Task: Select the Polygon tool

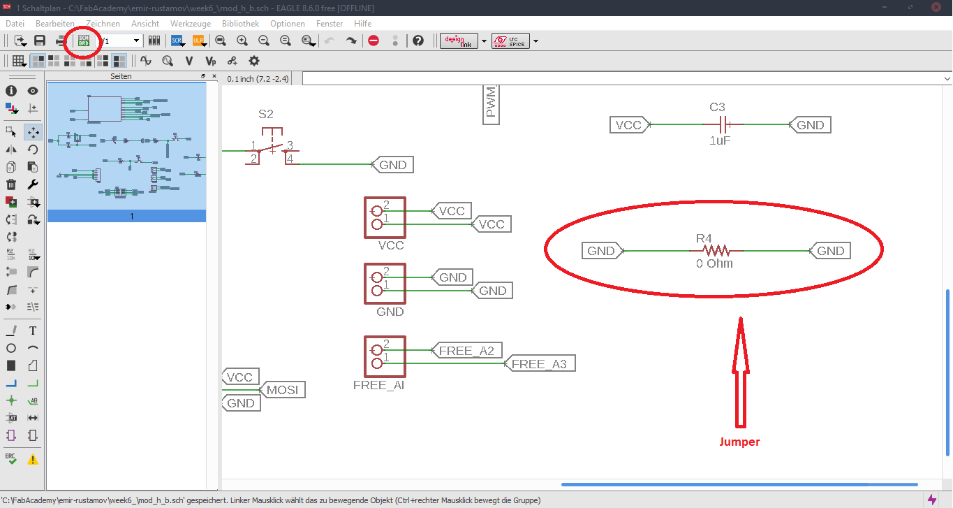Action: tap(32, 365)
